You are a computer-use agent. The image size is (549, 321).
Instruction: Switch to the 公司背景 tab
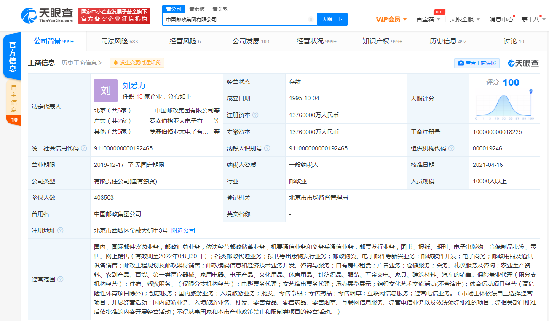54,41
